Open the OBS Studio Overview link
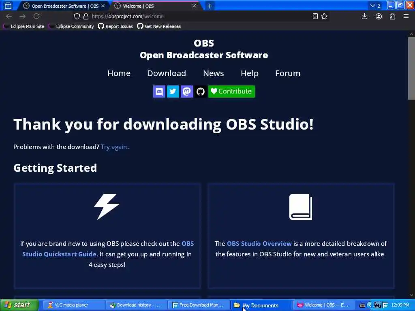 [x=259, y=243]
